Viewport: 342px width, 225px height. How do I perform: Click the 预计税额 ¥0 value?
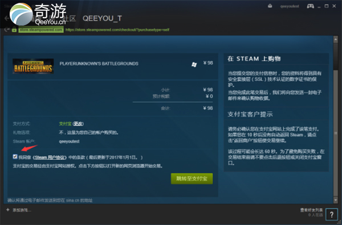(209, 96)
